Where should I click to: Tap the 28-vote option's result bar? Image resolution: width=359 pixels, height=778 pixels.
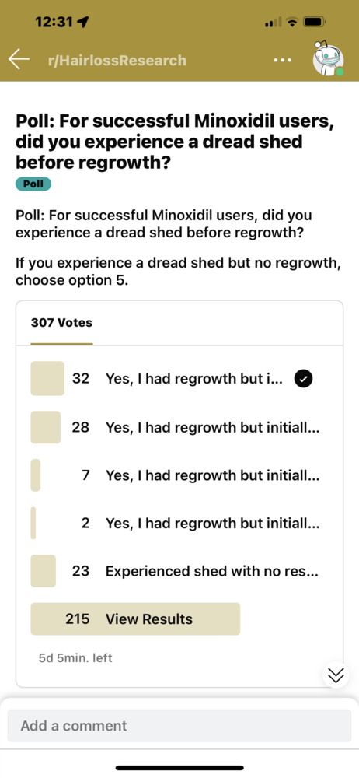(x=46, y=426)
